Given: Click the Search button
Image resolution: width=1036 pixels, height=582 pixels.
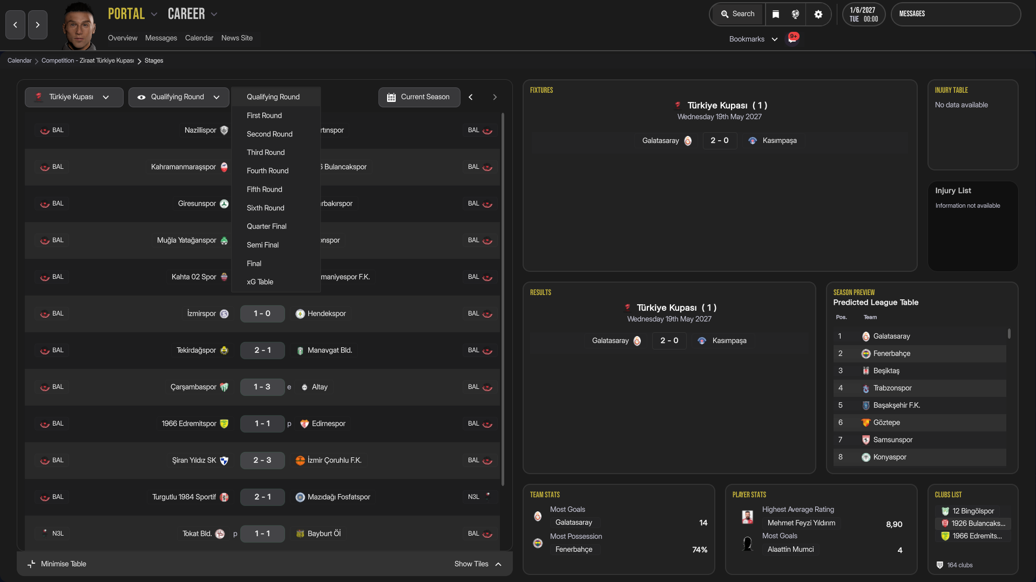Looking at the screenshot, I should tap(737, 14).
